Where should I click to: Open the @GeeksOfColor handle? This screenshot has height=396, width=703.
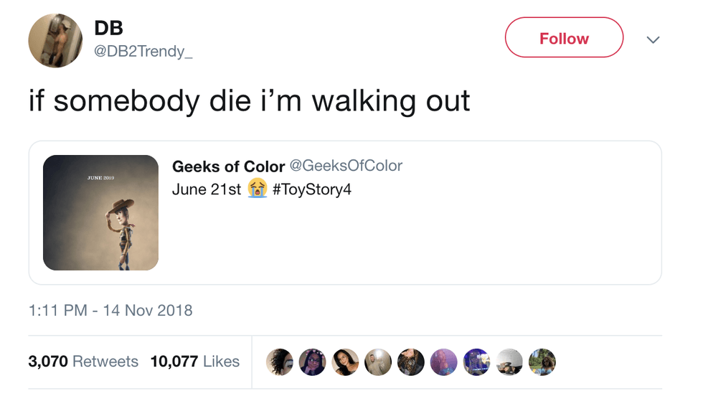[346, 166]
